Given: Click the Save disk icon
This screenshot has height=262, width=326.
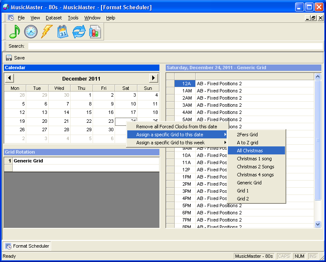Looking at the screenshot, I should pyautogui.click(x=9, y=58).
